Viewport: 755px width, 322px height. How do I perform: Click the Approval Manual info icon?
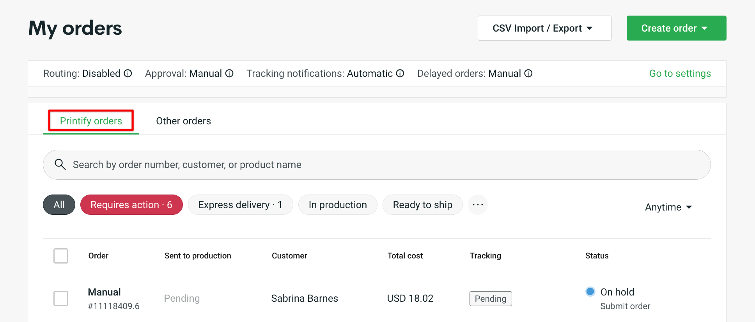coord(230,73)
